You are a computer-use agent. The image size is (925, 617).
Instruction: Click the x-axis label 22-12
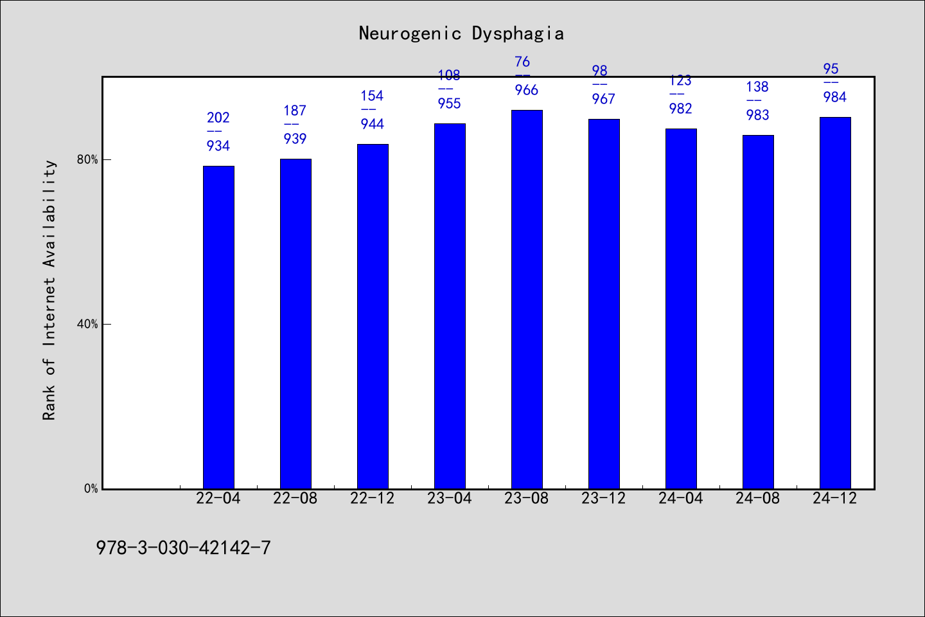click(x=373, y=498)
